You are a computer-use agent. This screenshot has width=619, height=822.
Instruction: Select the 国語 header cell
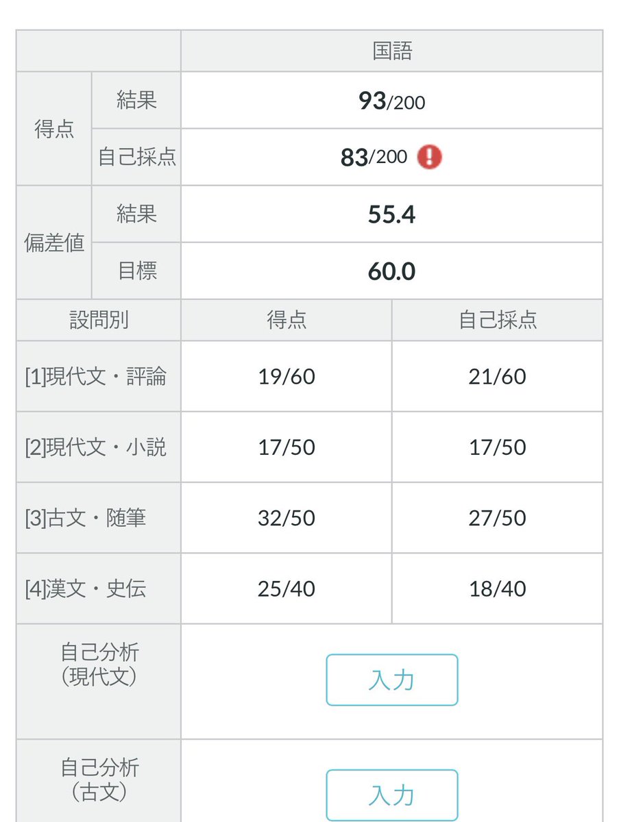click(x=392, y=51)
